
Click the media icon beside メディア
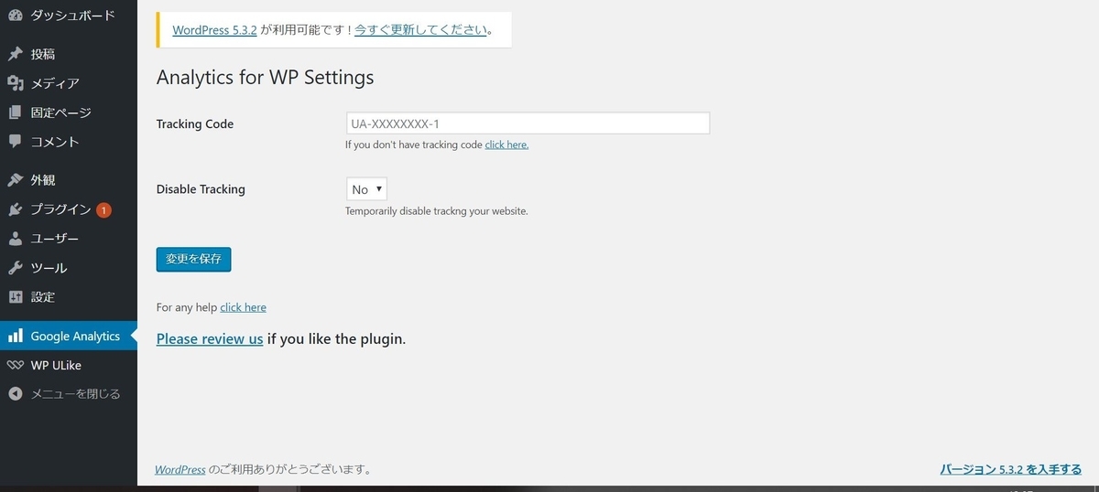(15, 83)
